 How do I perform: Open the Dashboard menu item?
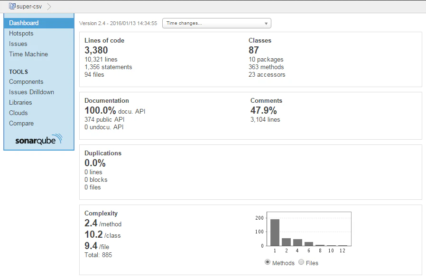[39, 23]
